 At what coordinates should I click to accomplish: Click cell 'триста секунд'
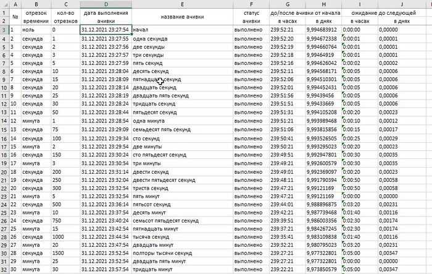(x=183, y=189)
